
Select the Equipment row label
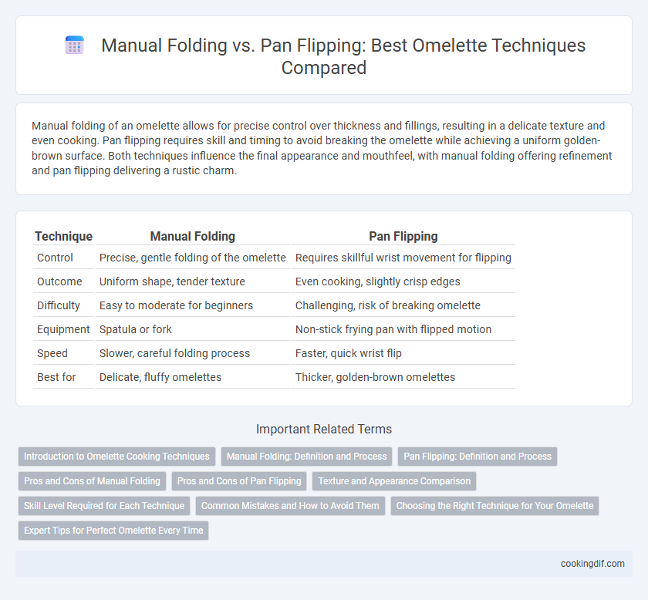63,329
